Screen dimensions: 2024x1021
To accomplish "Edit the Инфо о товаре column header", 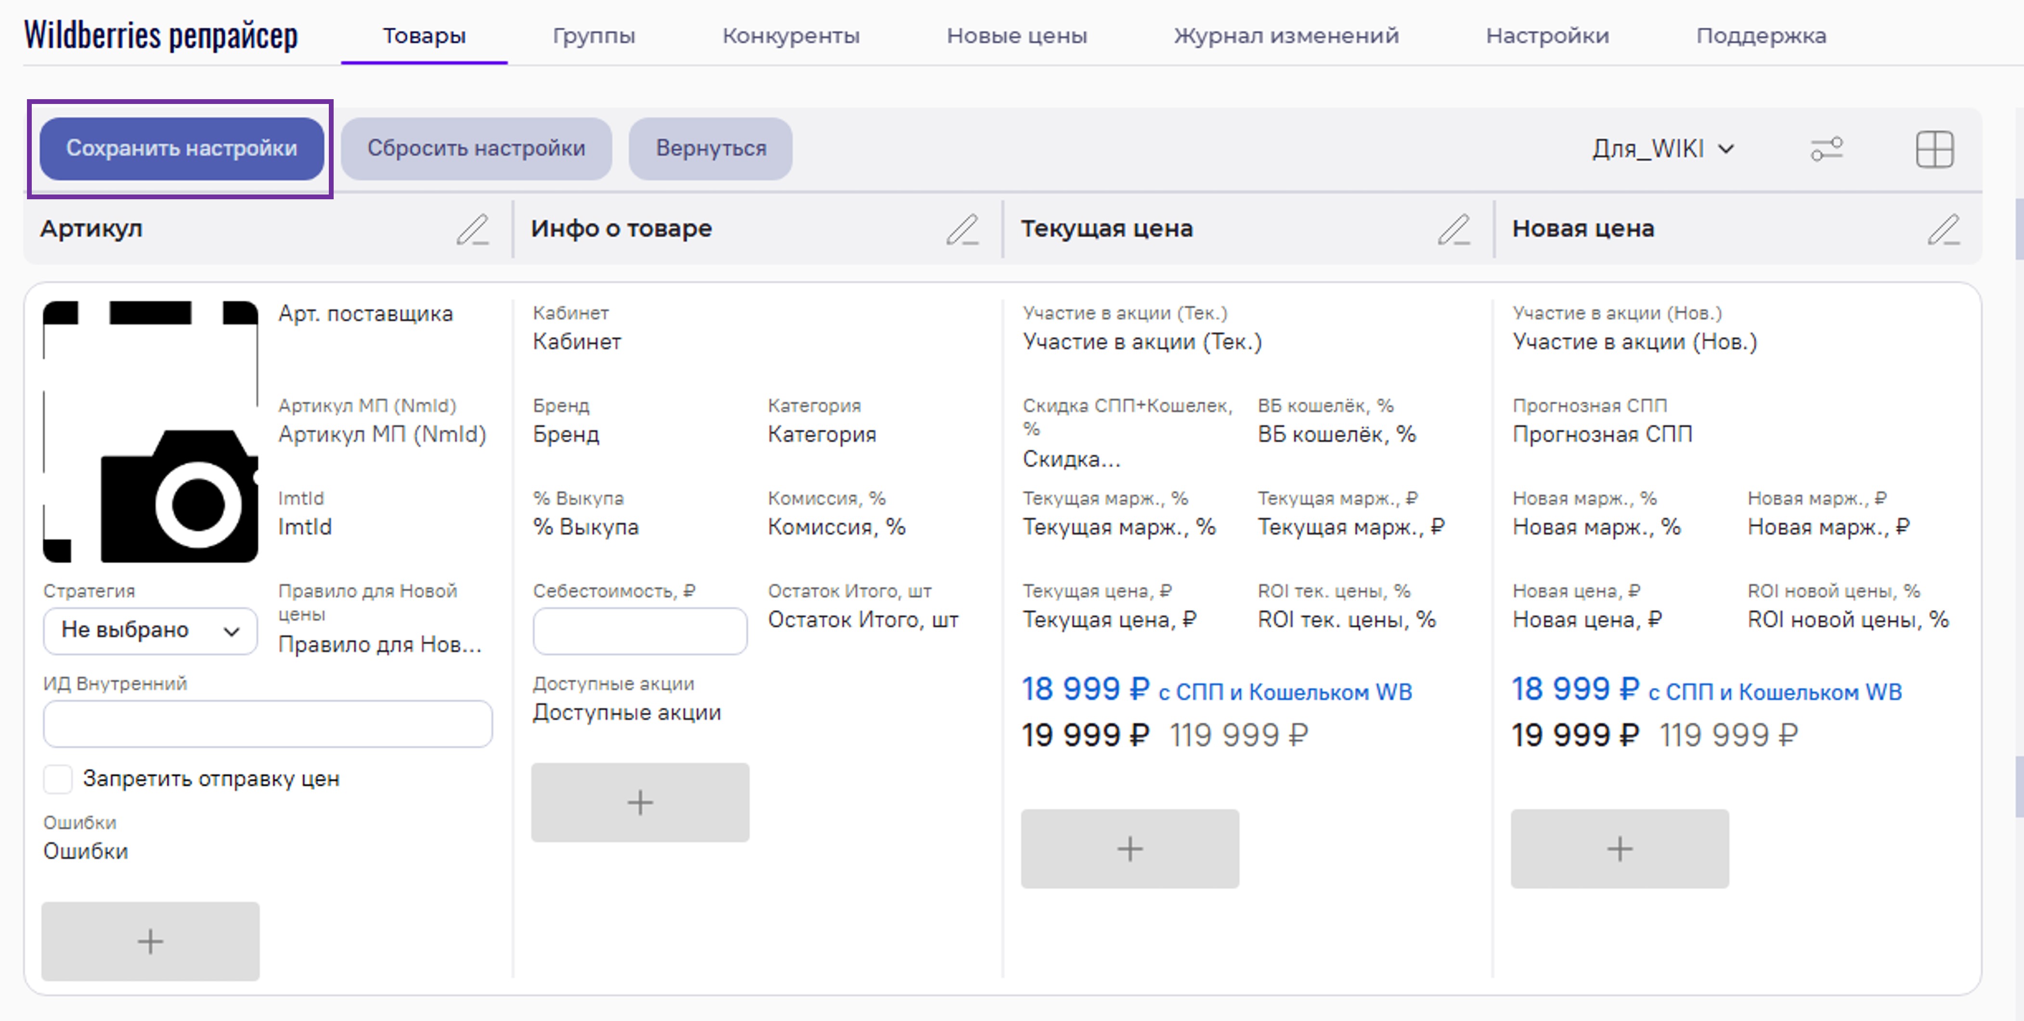I will click(962, 229).
